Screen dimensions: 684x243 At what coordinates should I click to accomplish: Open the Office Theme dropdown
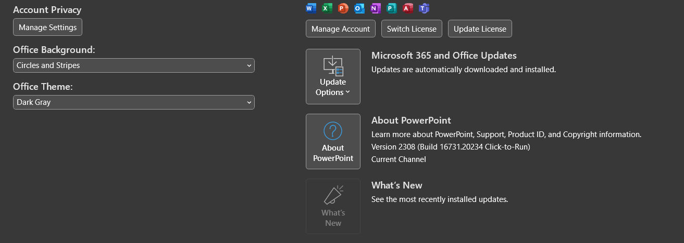(x=134, y=102)
